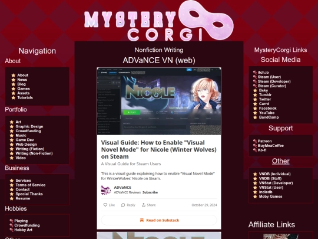The height and width of the screenshot is (239, 318).
Task: Open the Moby Games link
Action: click(270, 197)
